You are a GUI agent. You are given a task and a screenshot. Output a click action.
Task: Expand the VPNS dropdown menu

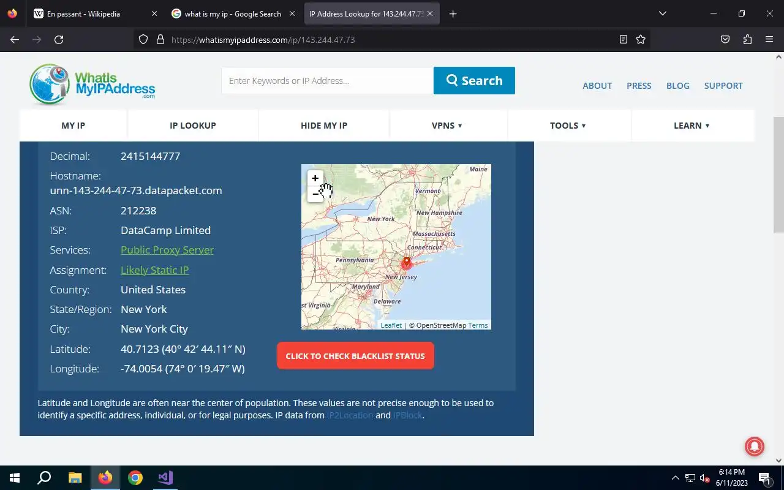click(447, 126)
